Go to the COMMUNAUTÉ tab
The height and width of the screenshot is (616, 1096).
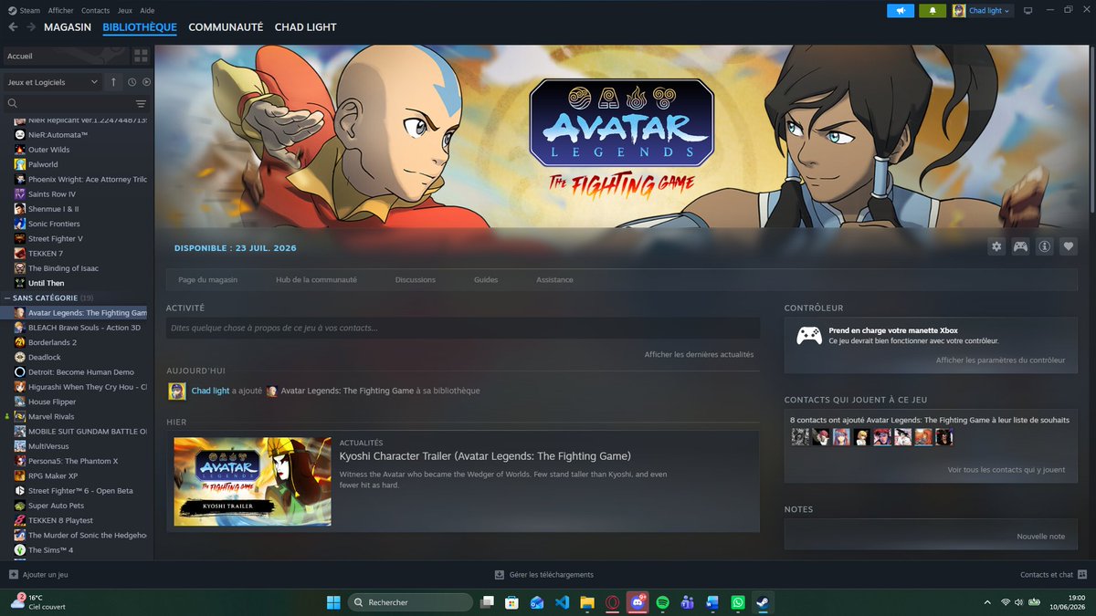(x=226, y=27)
